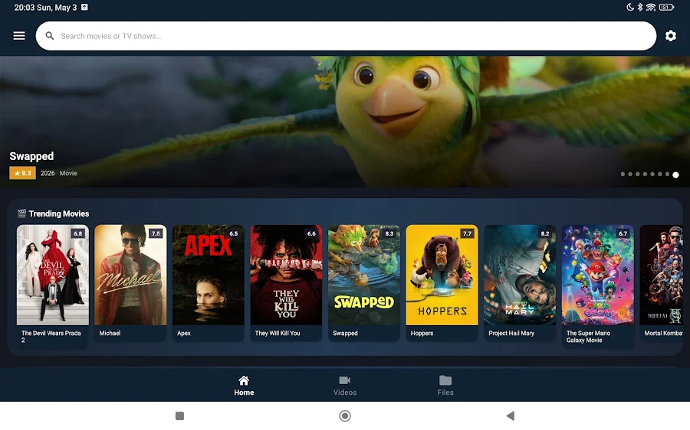The width and height of the screenshot is (690, 430).
Task: Open settings via the gear icon
Action: [670, 35]
